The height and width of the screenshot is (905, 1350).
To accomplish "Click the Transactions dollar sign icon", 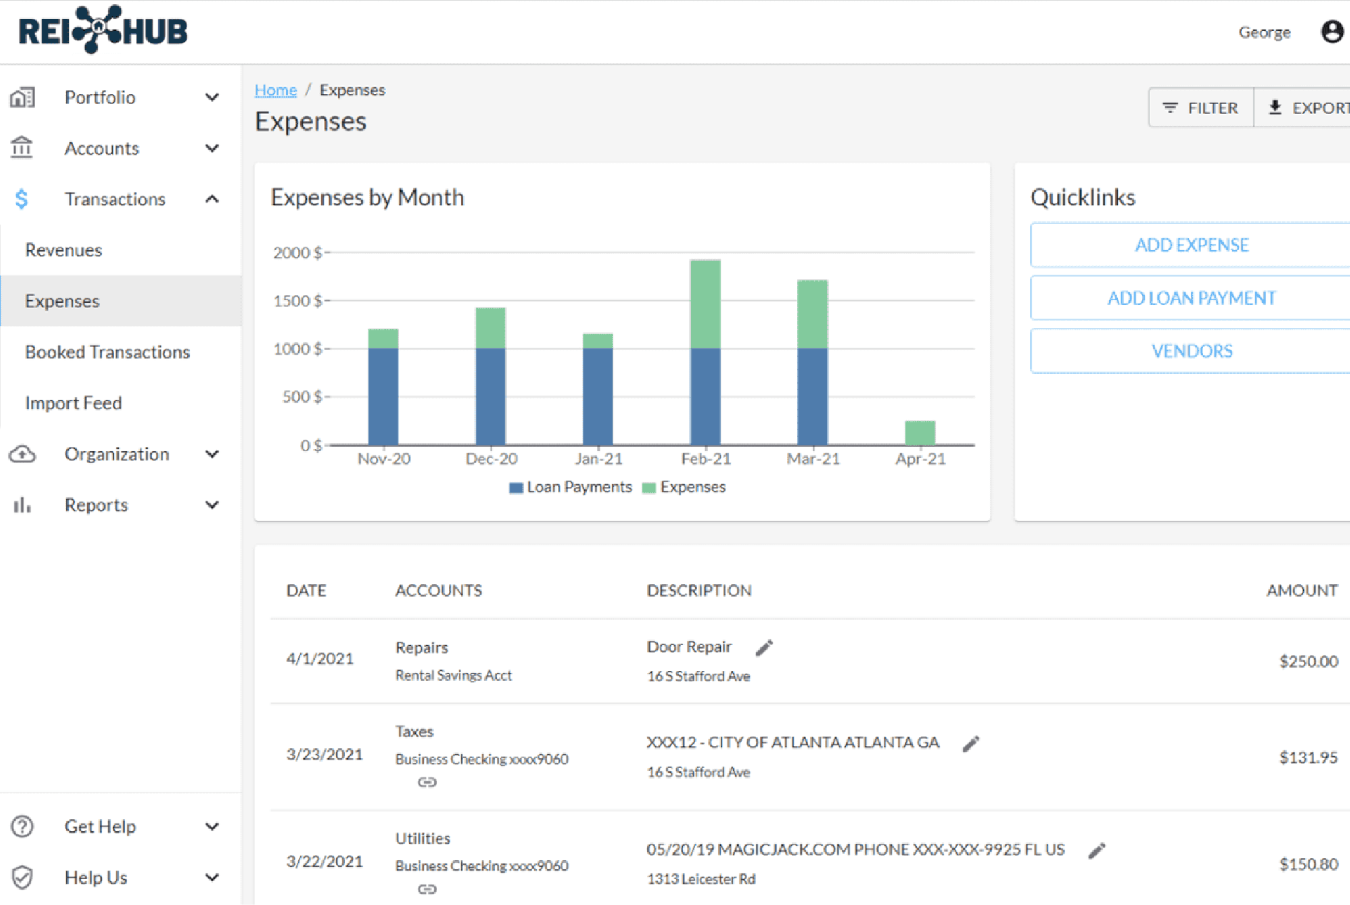I will click(x=22, y=199).
